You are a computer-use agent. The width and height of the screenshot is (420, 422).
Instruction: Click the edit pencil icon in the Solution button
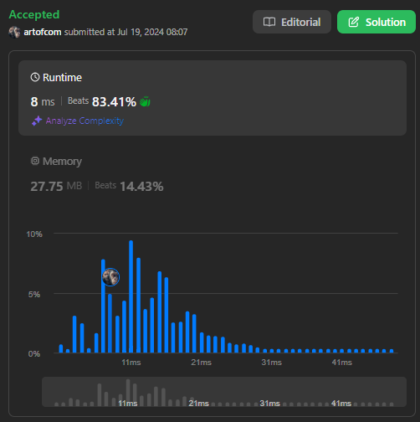pyautogui.click(x=354, y=22)
